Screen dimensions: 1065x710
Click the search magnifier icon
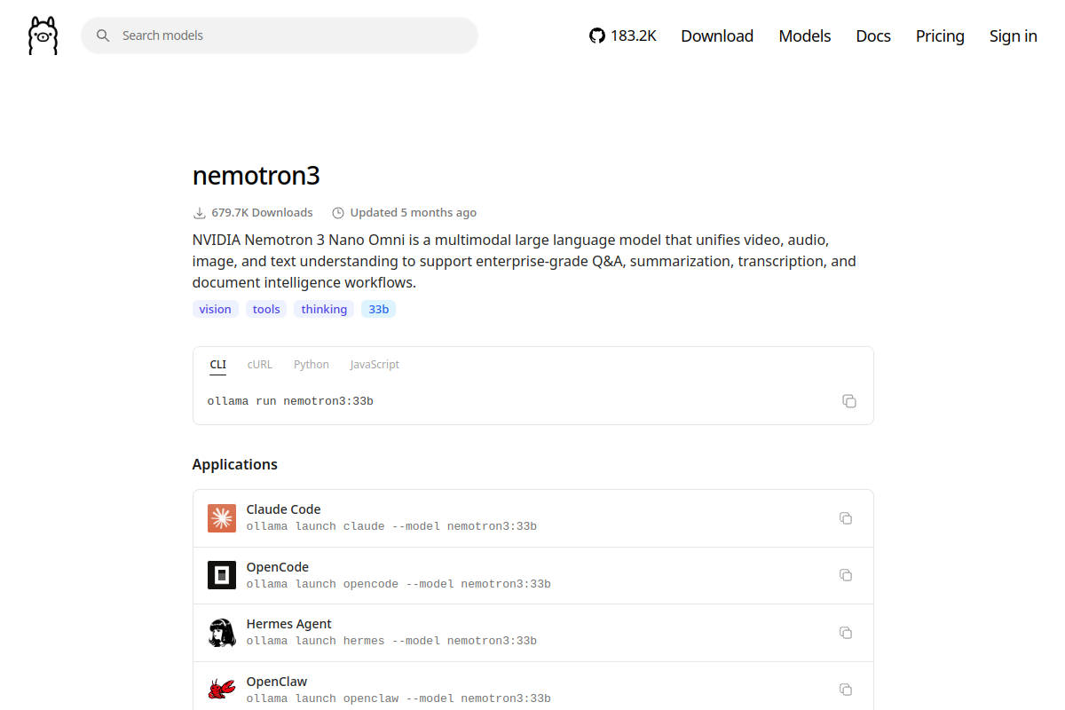103,35
